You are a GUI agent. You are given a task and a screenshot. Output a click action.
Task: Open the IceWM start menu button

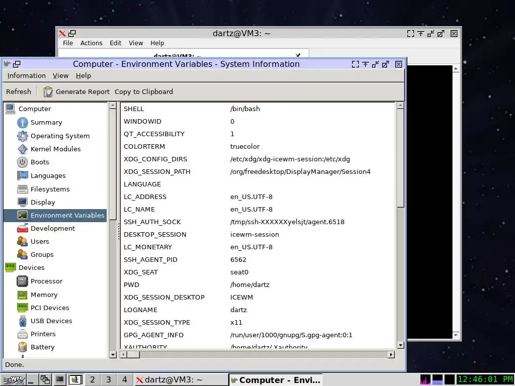(14, 380)
